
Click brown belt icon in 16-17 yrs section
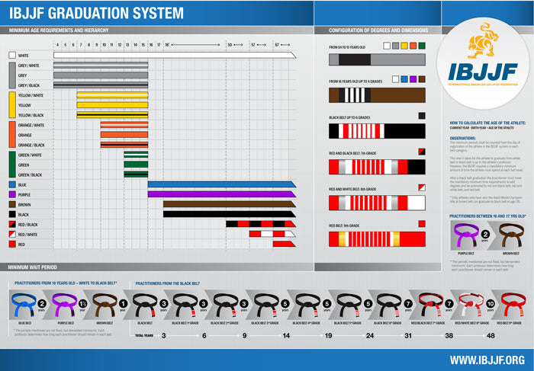[x=511, y=235]
